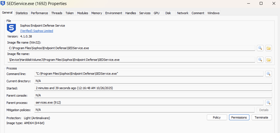Go to the Token tab
This screenshot has width=280, height=133.
[70, 13]
